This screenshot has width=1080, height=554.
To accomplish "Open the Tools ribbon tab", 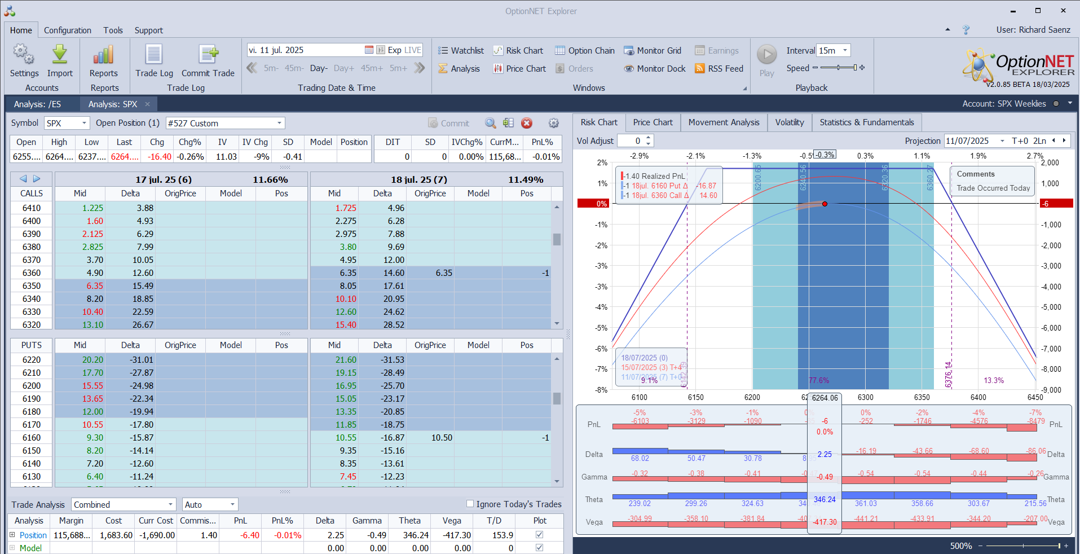I will 113,30.
